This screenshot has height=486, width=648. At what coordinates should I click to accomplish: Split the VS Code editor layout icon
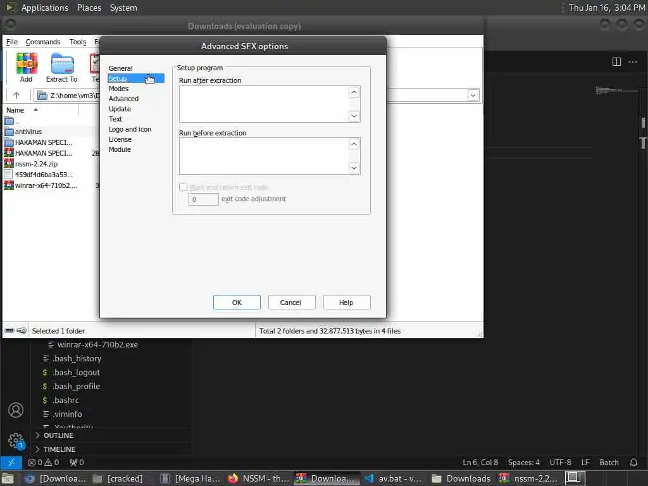click(616, 62)
